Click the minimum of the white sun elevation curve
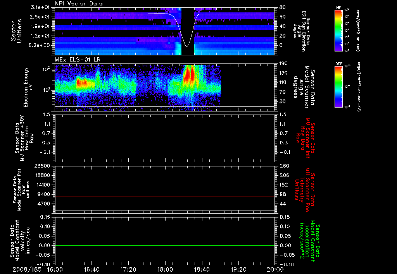This screenshot has height=274, width=397. (x=187, y=46)
